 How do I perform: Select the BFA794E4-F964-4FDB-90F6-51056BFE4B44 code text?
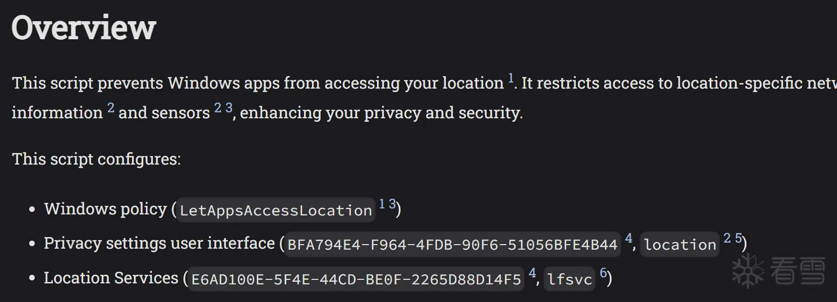point(452,245)
